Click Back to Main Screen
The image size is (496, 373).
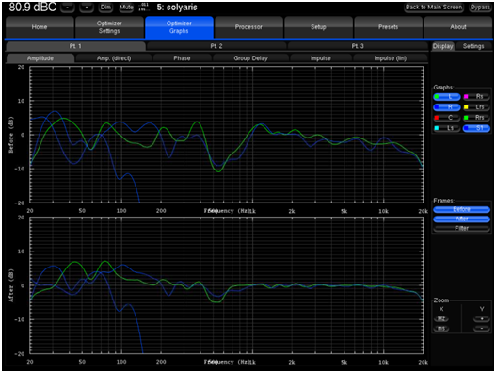click(x=434, y=8)
